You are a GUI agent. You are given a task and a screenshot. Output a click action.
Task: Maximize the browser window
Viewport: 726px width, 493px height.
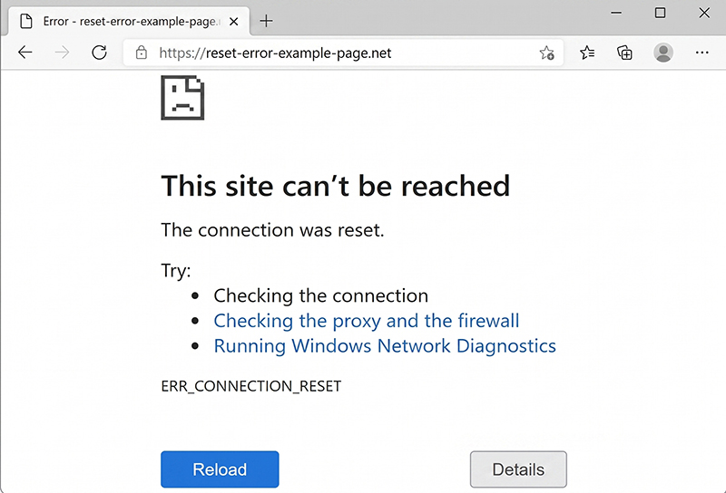click(x=660, y=13)
